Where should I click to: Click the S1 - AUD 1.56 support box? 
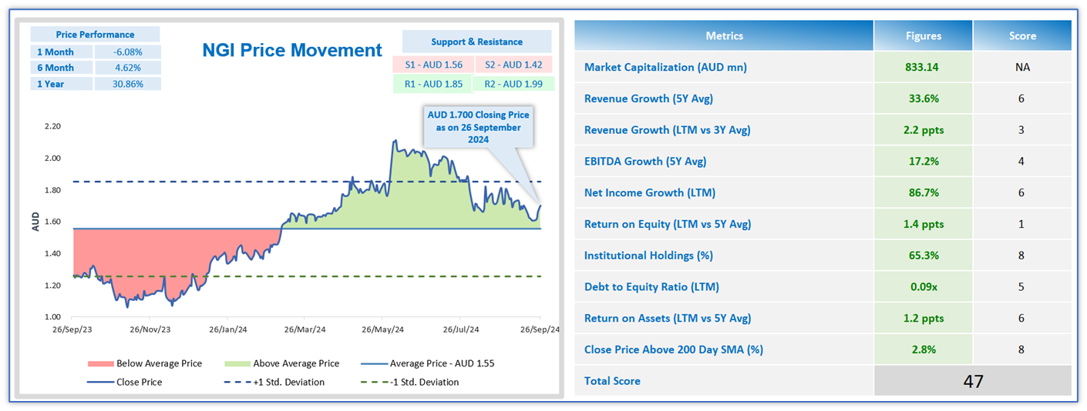(x=432, y=64)
